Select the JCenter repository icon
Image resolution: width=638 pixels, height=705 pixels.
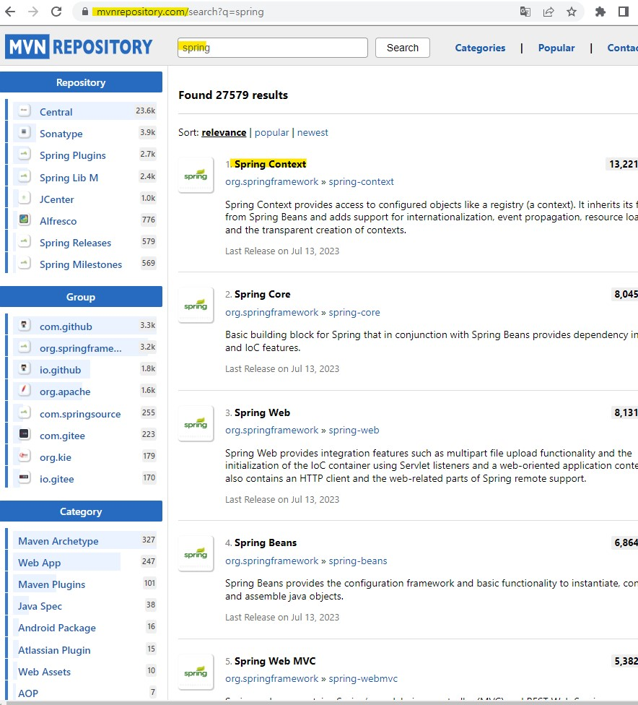[x=25, y=198]
